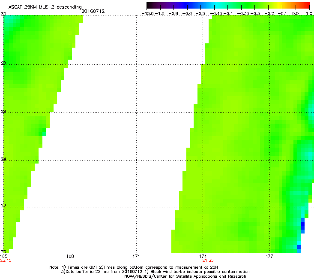Click the 22 latitude axis label
The image size is (317, 279).
point(3,206)
